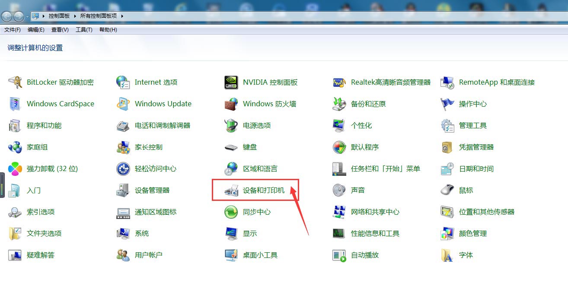Open the 家长控制 icon

coord(123,147)
